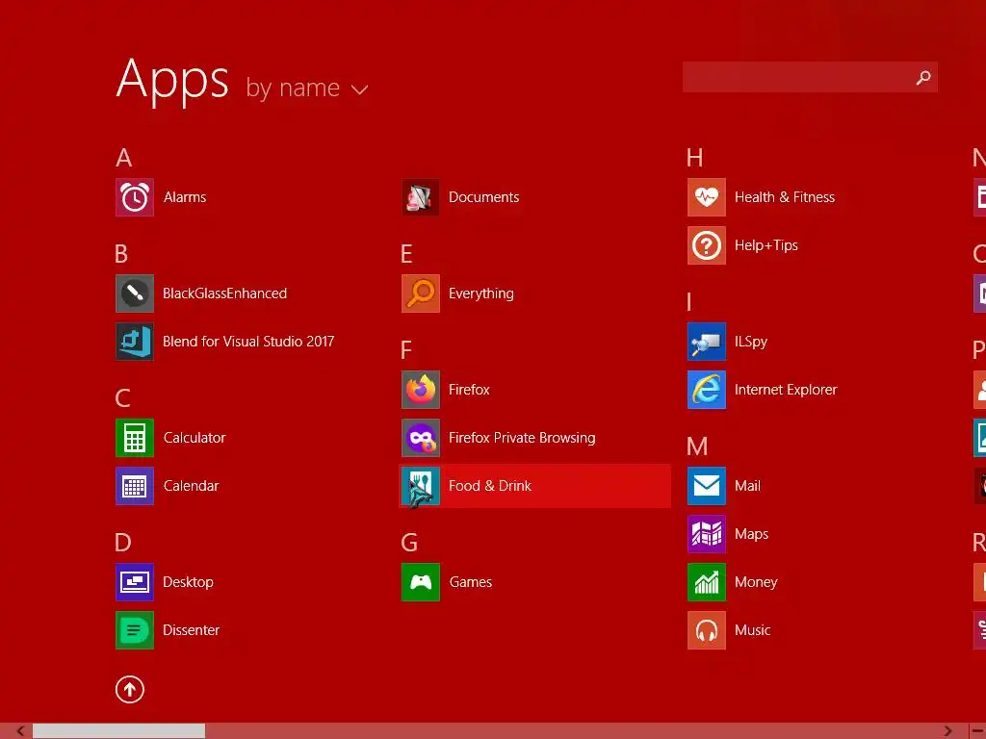986x739 pixels.
Task: Open the 'by name' sort dropdown
Action: [x=307, y=88]
